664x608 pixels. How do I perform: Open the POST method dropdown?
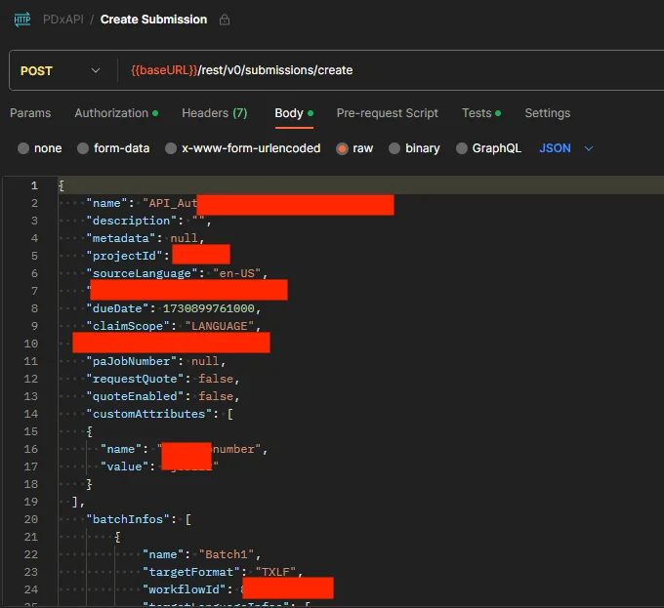61,70
